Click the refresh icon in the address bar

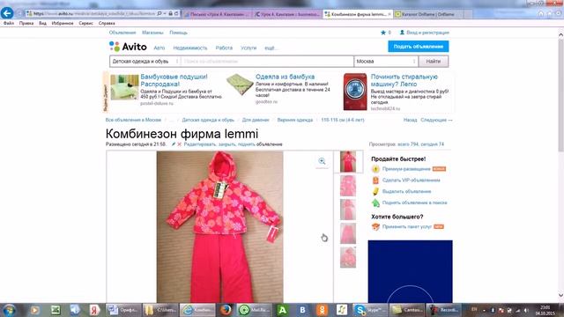tap(176, 14)
